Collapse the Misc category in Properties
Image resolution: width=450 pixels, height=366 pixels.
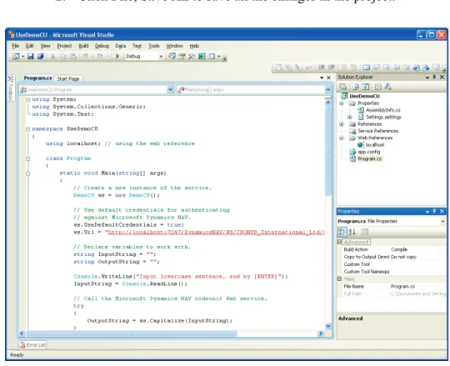pyautogui.click(x=339, y=278)
